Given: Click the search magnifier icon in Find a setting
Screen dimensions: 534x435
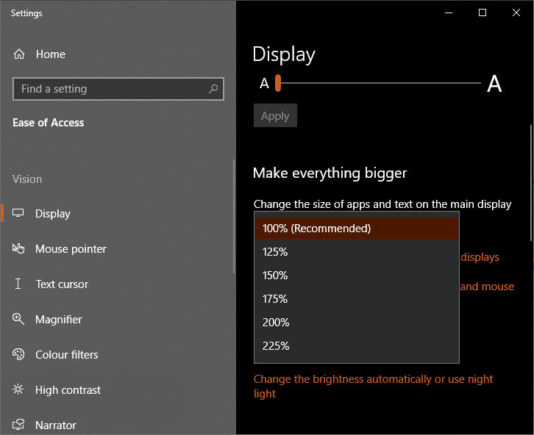Looking at the screenshot, I should (x=213, y=89).
